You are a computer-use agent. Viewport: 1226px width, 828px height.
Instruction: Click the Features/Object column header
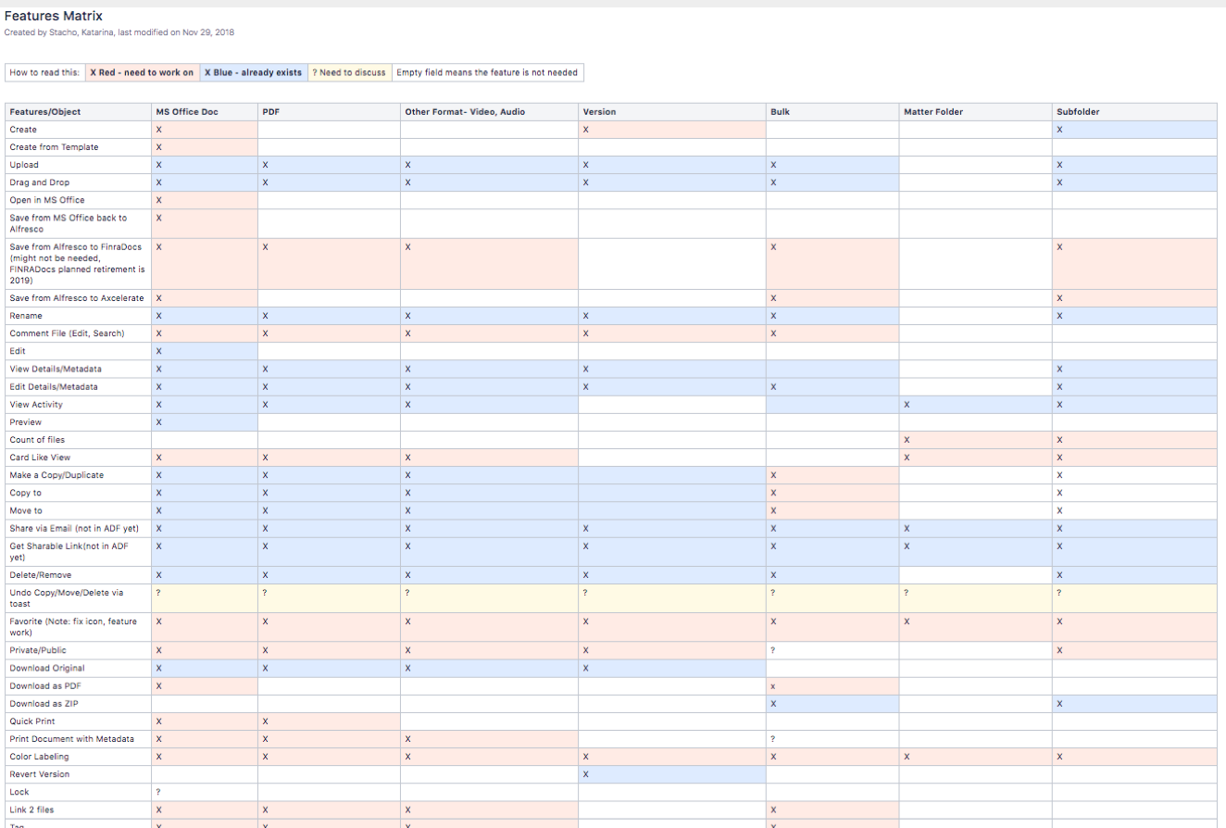point(45,112)
